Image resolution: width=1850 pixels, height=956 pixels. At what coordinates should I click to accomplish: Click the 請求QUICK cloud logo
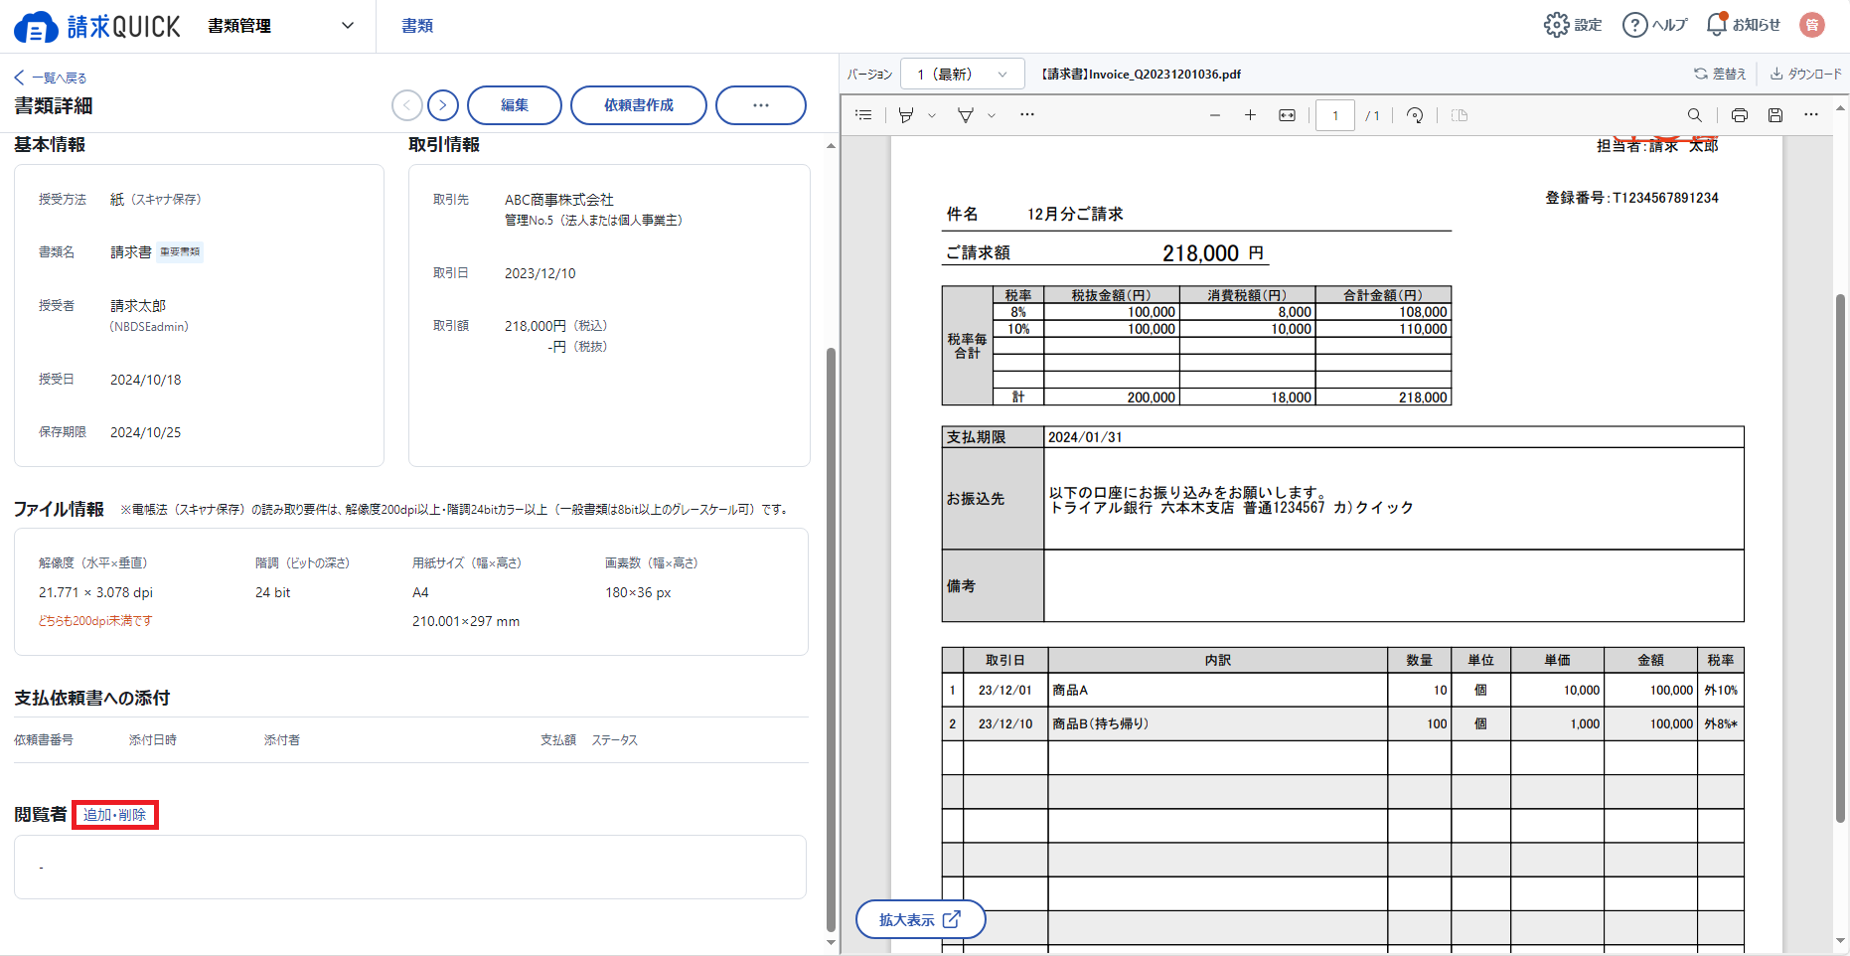coord(97,26)
